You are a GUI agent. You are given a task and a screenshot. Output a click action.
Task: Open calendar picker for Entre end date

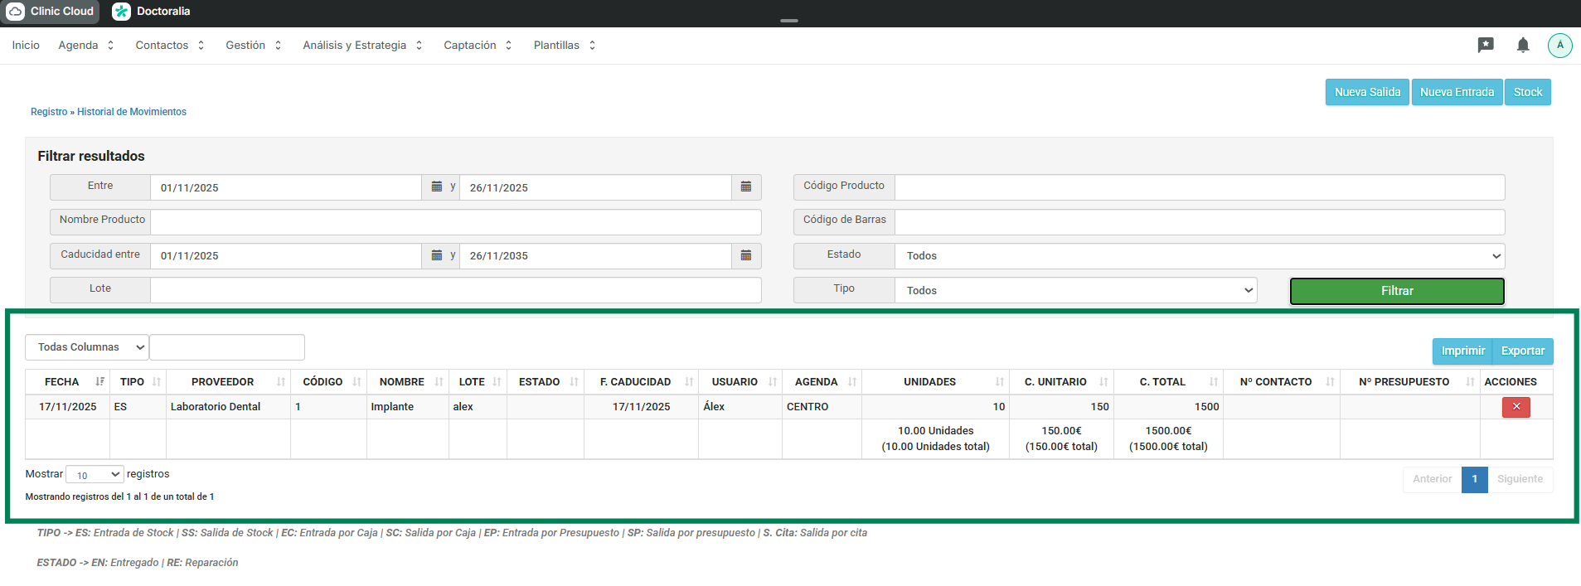click(x=746, y=187)
